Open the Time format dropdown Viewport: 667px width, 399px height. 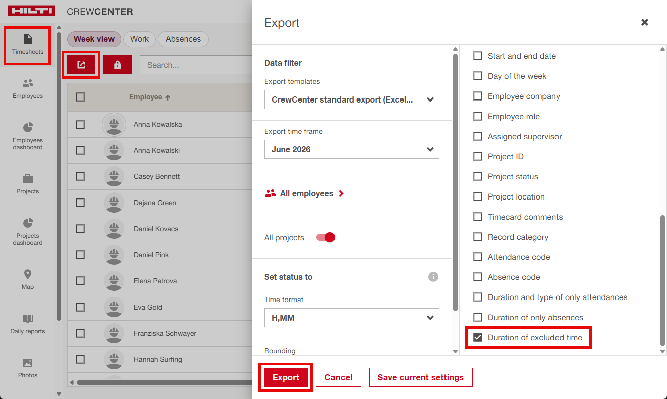(352, 318)
